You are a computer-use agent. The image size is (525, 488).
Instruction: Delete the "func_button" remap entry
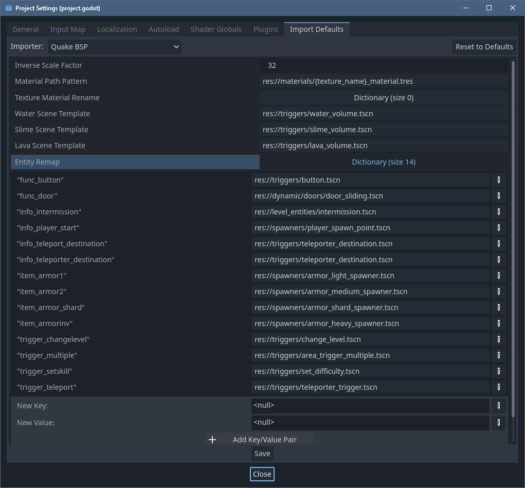coord(498,180)
